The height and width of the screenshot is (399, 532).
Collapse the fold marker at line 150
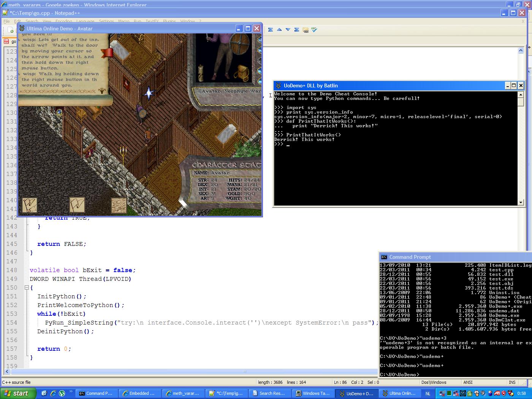click(27, 288)
